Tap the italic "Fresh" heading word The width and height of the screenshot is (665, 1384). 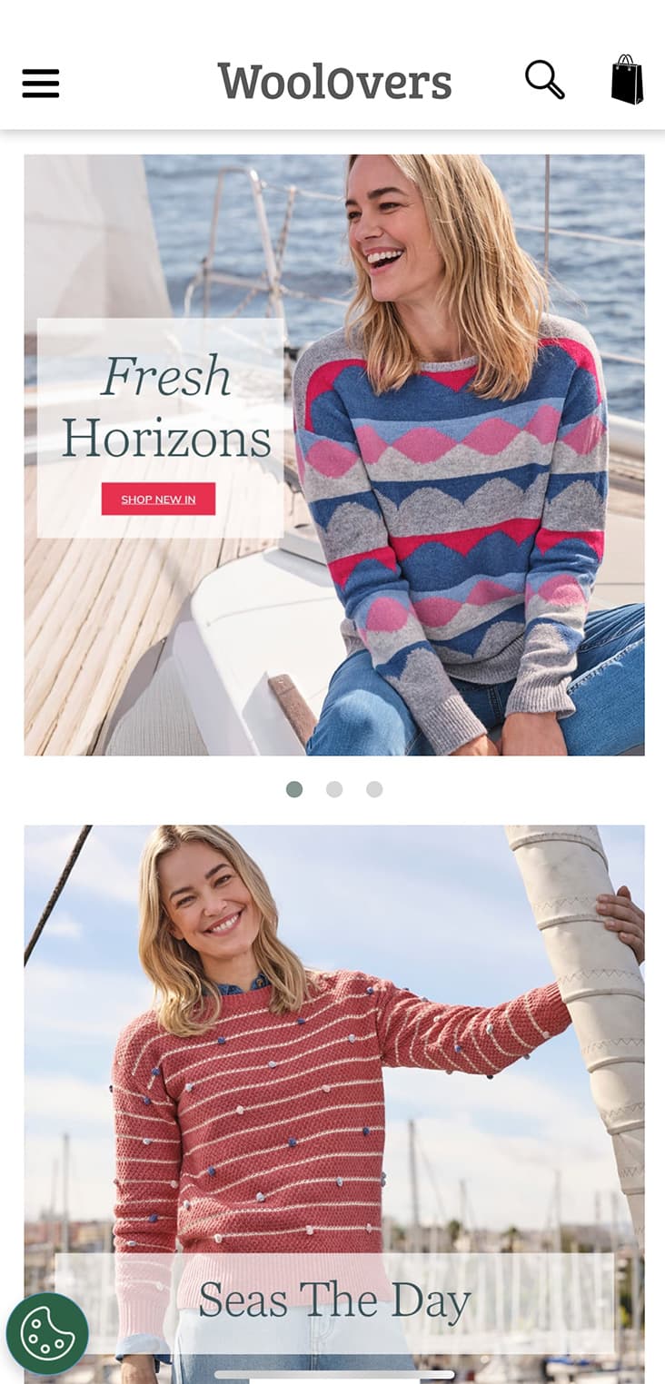[x=166, y=376]
